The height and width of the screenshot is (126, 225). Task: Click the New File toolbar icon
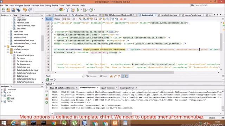(4, 10)
